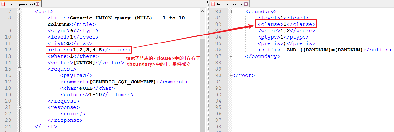The image size is (394, 132).
Task: Click the <columns>1-10</columns> line
Action: click(x=97, y=95)
